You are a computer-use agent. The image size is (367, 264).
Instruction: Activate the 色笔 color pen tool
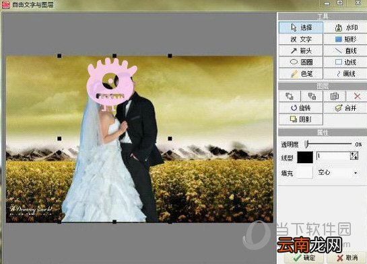click(x=301, y=73)
